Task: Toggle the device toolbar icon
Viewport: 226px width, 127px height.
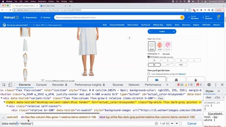Action: click(10, 85)
